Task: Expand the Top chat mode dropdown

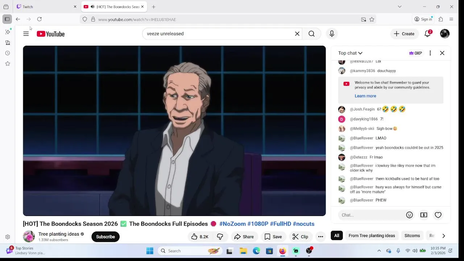Action: coord(350,53)
